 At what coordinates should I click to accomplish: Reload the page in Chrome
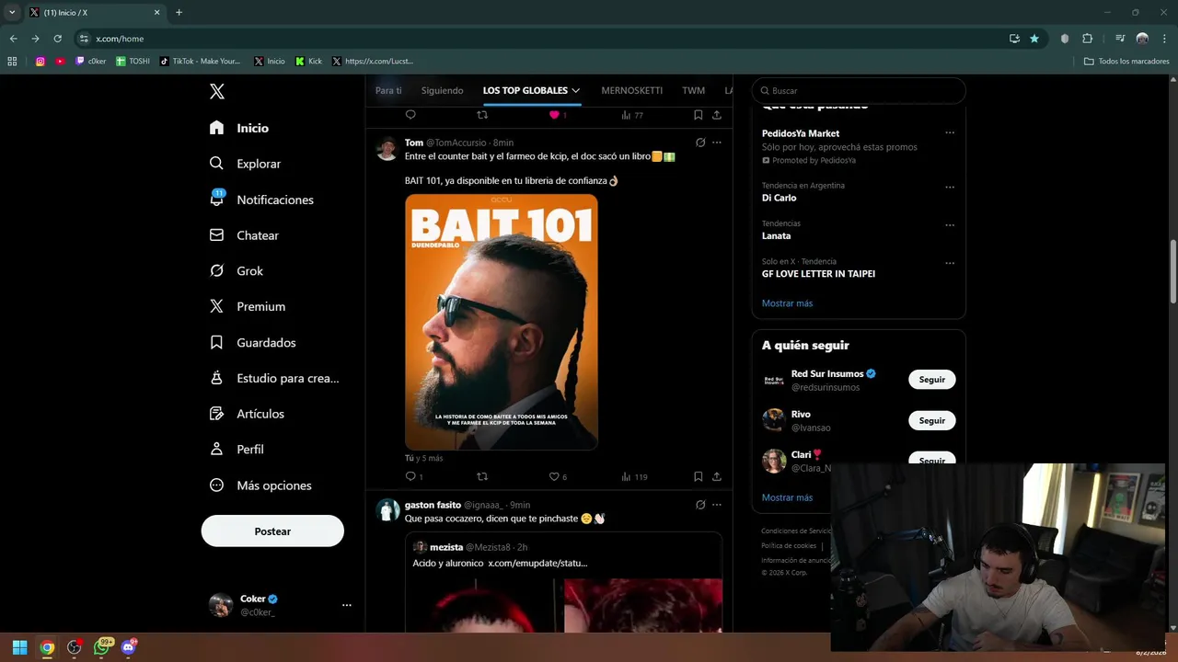click(57, 39)
